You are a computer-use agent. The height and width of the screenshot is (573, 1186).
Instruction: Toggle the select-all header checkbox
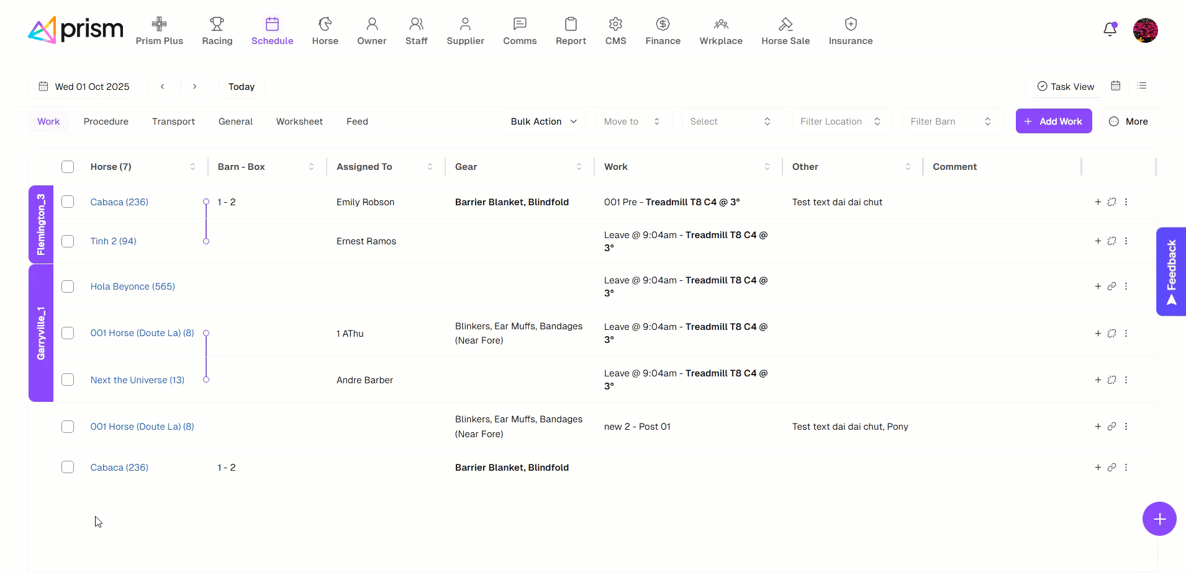(x=68, y=167)
